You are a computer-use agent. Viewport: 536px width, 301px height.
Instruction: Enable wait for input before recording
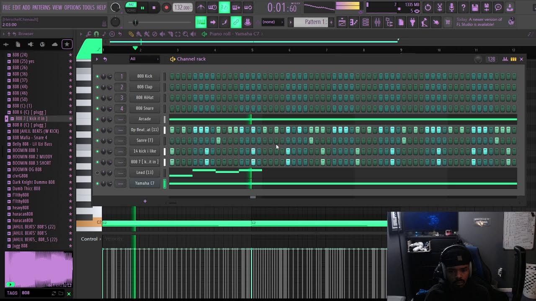point(213,8)
